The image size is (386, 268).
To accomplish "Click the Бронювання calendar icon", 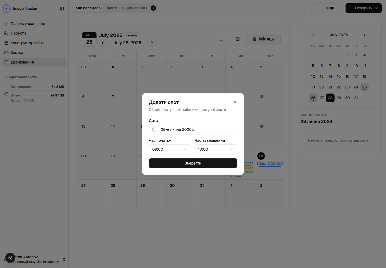I will coord(6,62).
